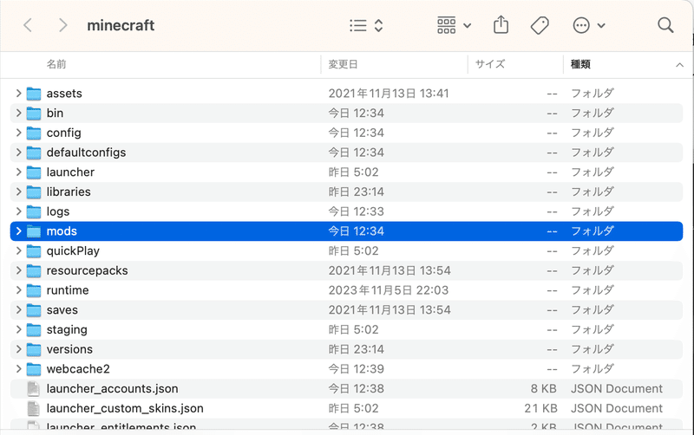This screenshot has height=435, width=694.
Task: Click the webcache2 time 今日 12:39
Action: [x=356, y=368]
